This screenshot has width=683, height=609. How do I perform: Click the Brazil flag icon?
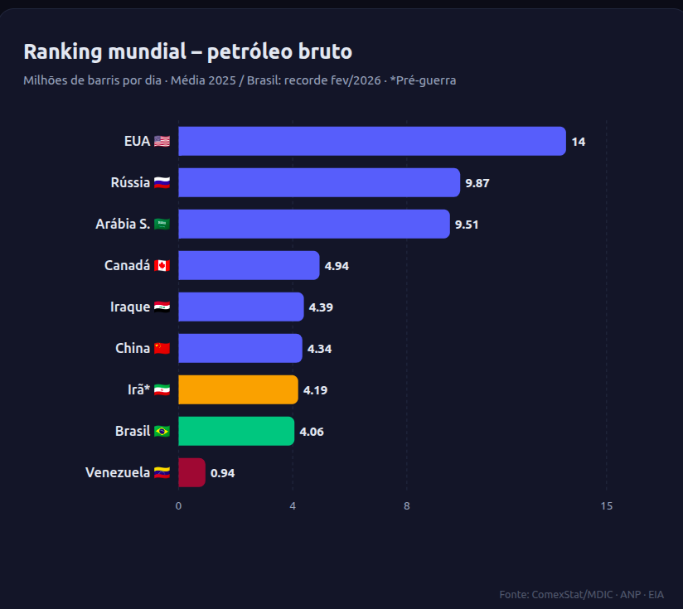coord(162,432)
